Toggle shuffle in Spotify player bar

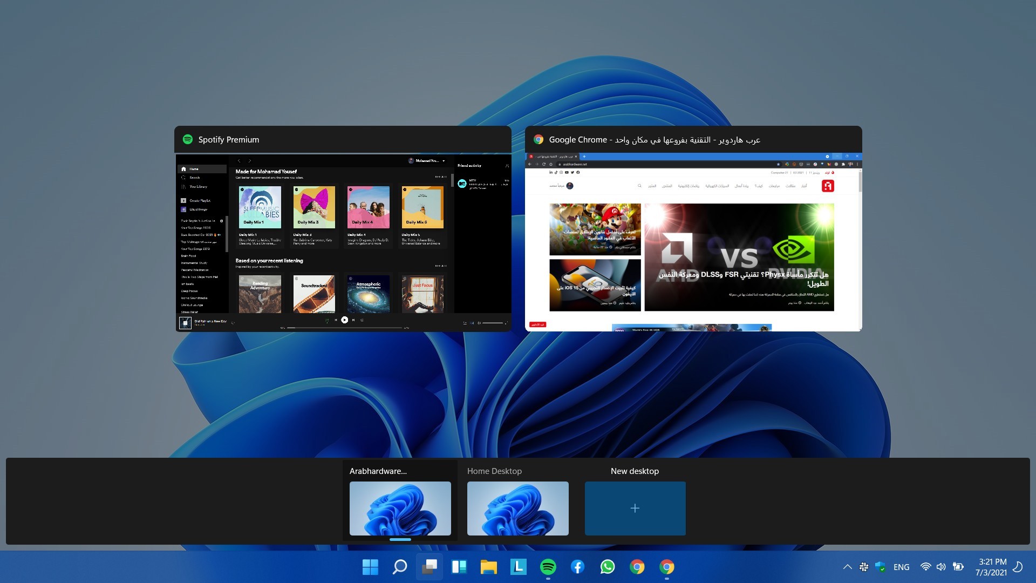327,320
